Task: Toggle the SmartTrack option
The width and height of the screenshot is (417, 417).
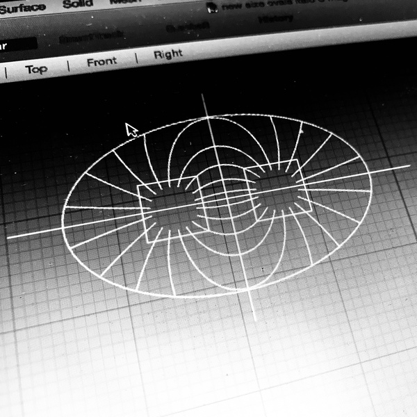Action: [x=91, y=36]
